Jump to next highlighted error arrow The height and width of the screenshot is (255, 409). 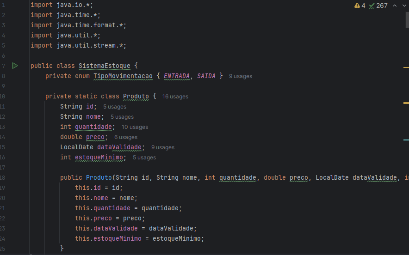click(404, 6)
